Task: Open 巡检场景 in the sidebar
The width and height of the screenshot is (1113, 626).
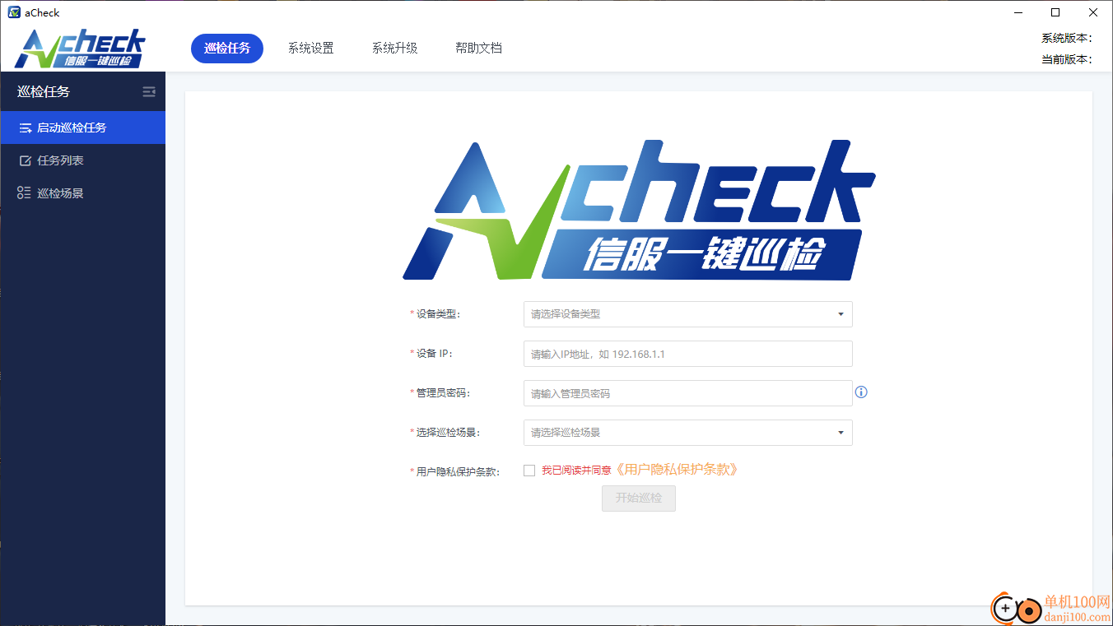Action: [x=82, y=193]
